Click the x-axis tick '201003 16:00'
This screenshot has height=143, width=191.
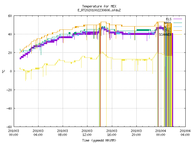pos(112,133)
